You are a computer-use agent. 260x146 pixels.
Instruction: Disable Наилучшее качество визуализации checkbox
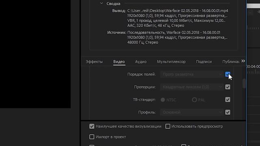92,126
